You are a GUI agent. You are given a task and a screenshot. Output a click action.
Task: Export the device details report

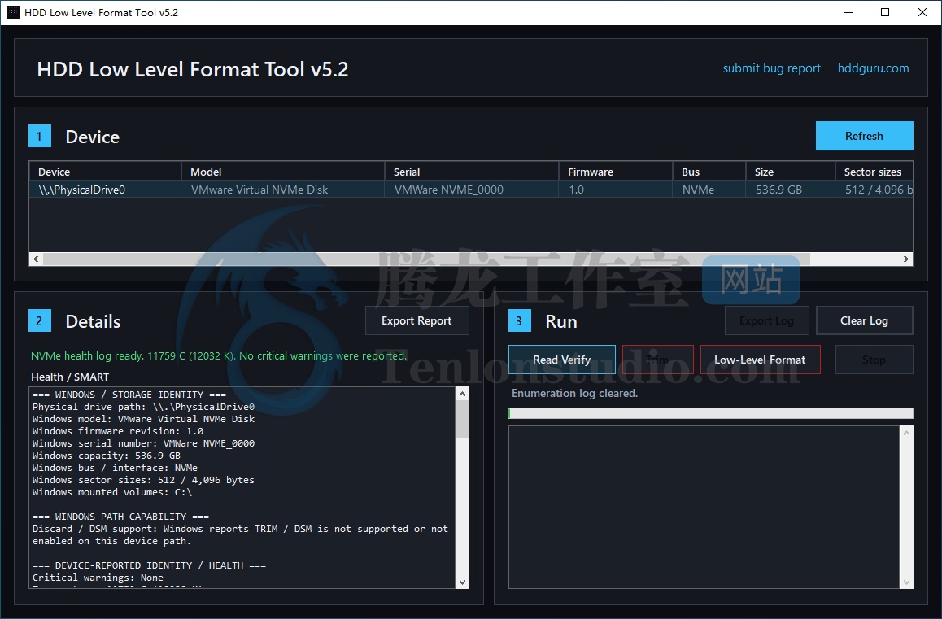click(416, 320)
